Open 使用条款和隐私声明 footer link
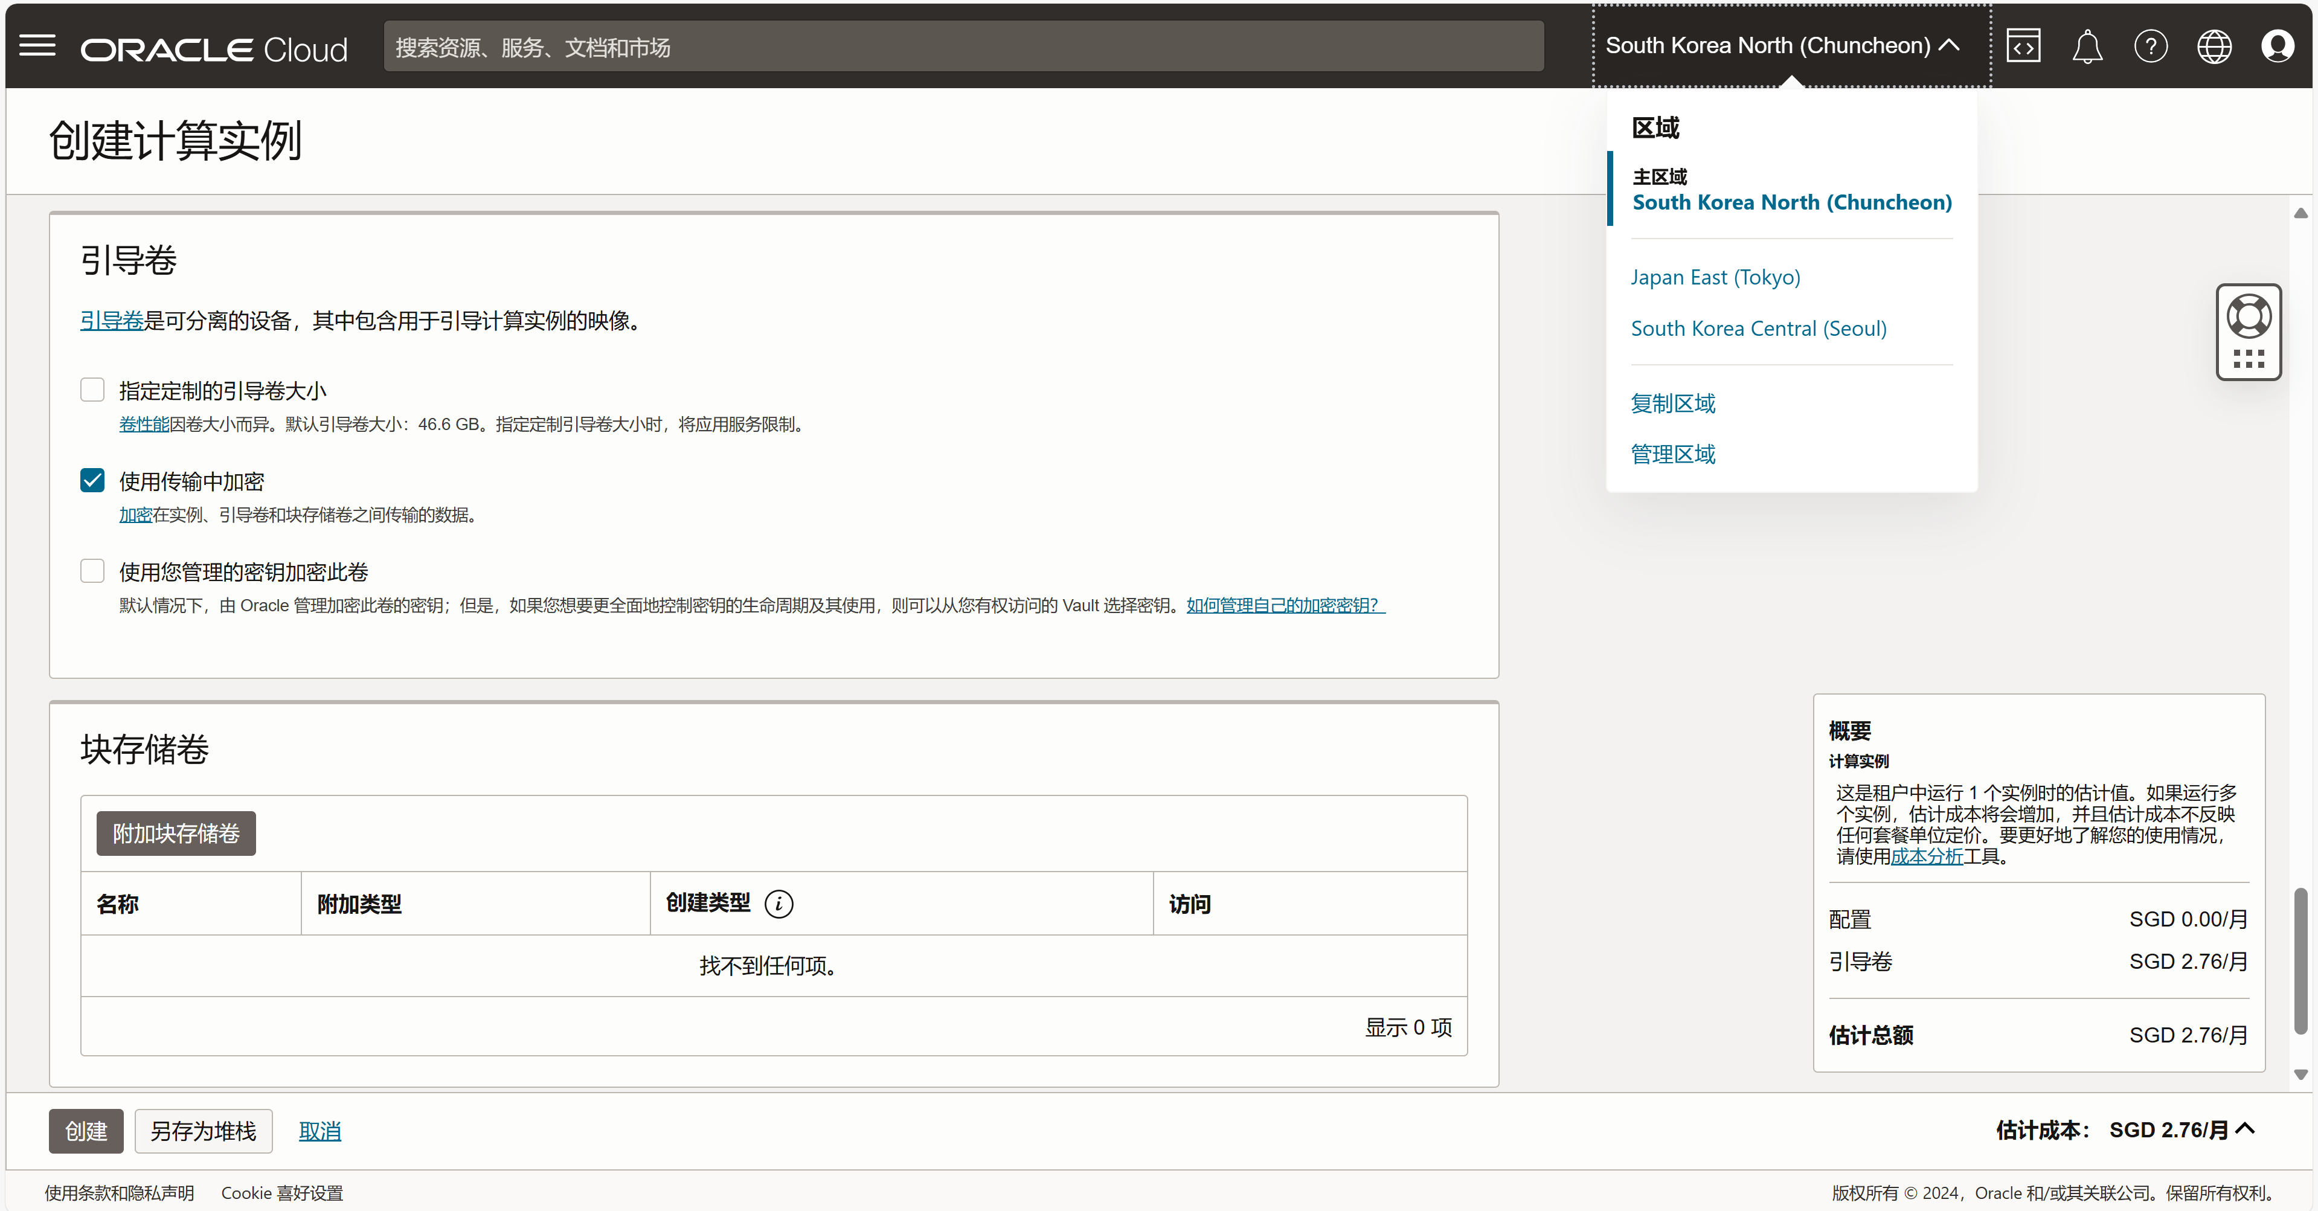This screenshot has width=2318, height=1211. tap(120, 1192)
